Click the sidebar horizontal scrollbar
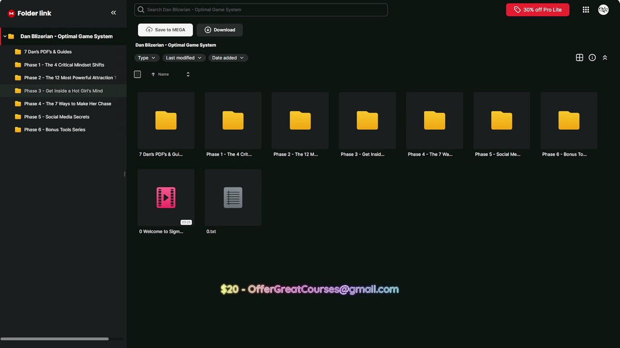The width and height of the screenshot is (620, 348). point(55,339)
